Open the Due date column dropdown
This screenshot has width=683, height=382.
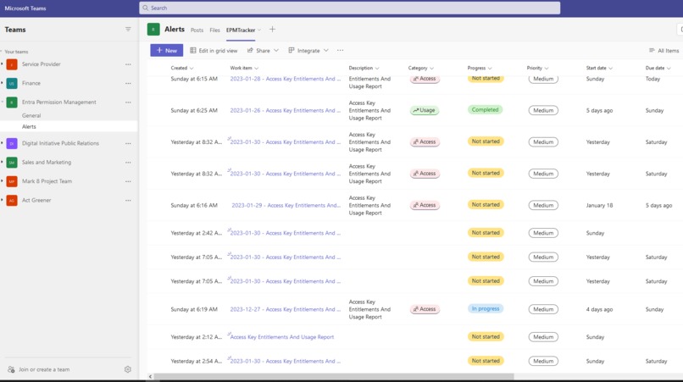coord(669,69)
